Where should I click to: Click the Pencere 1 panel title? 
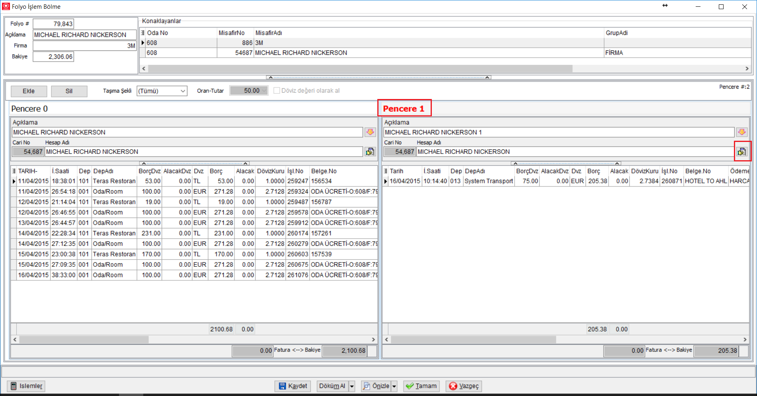tap(404, 109)
